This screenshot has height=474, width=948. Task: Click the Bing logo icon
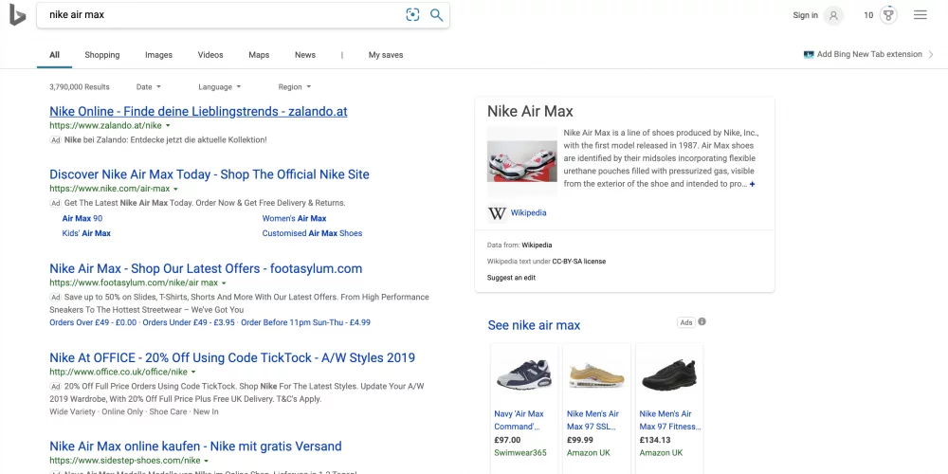17,14
